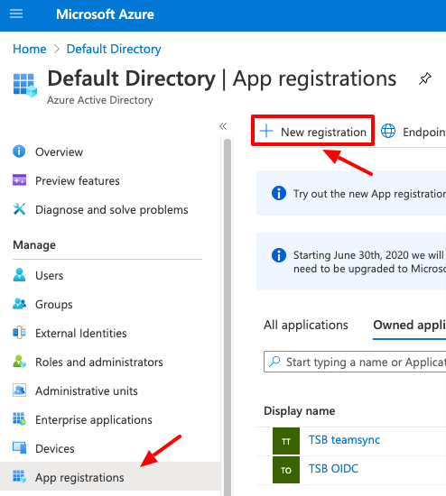Open the TSB teamsync application
The height and width of the screenshot is (496, 446).
pos(344,440)
